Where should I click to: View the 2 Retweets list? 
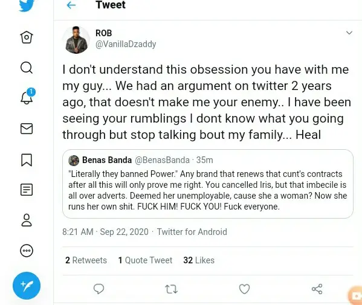click(x=86, y=260)
